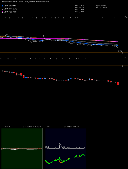This screenshot has height=169, width=128.
Task: Click the 'Pre C: 0.53' close value
Action: coord(80,12)
